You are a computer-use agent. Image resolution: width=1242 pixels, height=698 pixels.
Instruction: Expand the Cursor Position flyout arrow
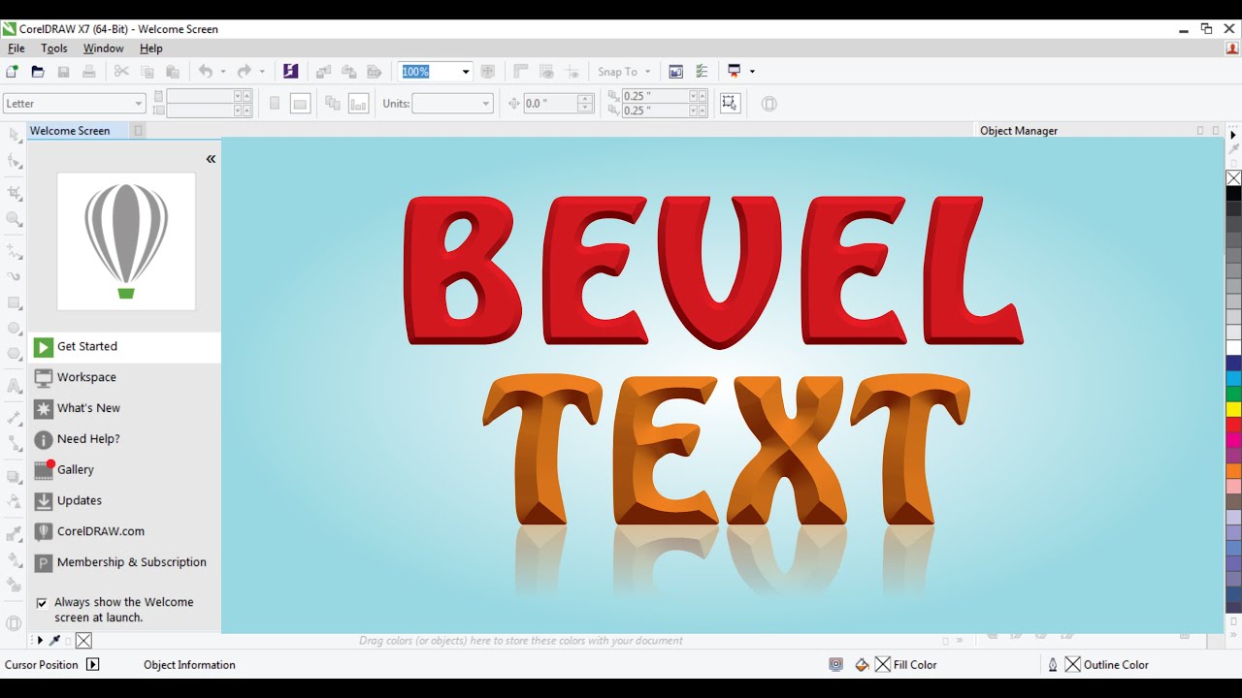pyautogui.click(x=93, y=664)
